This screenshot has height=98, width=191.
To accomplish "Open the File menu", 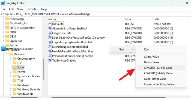I will pyautogui.click(x=3, y=9).
